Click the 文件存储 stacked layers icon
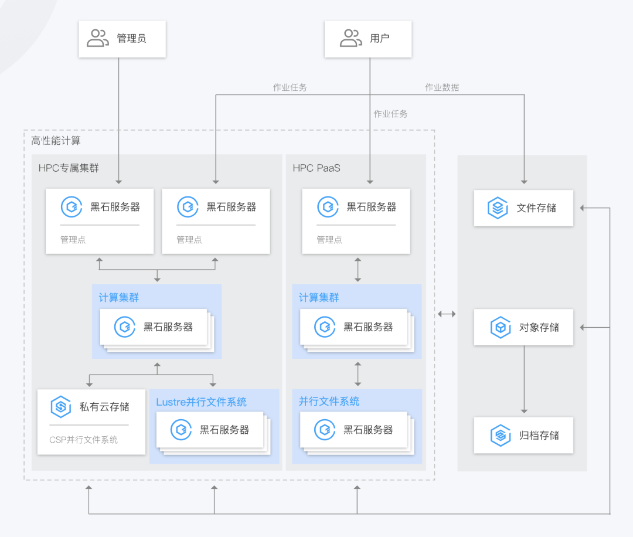Viewport: 633px width, 537px height. (498, 208)
